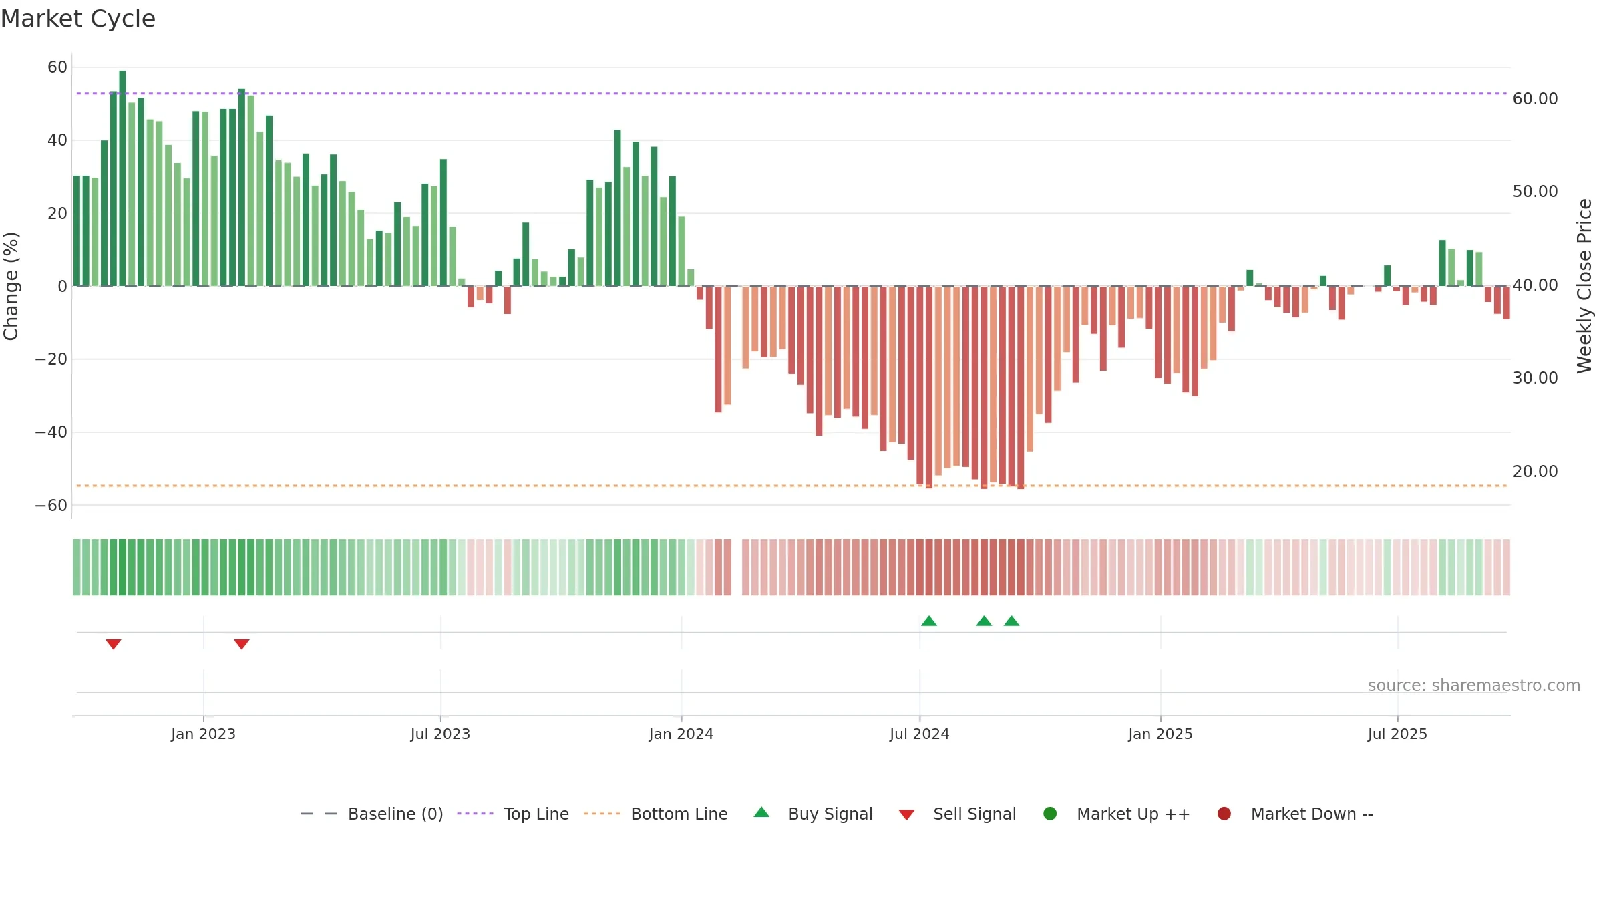Click the Jan 2025 x-axis label
The width and height of the screenshot is (1603, 902).
[1160, 734]
